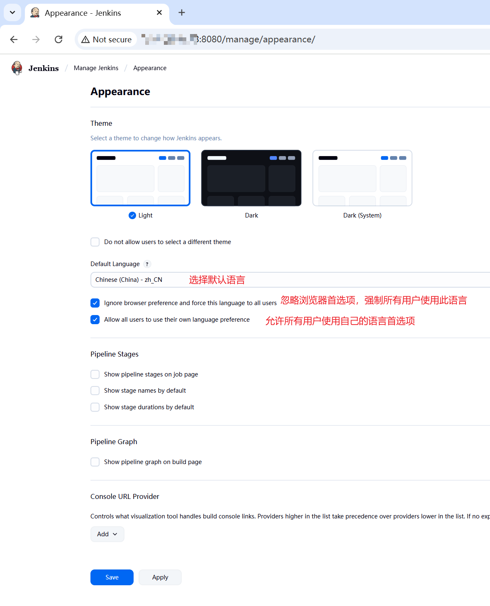Viewport: 490px width, 606px height.
Task: Click the Appearance breadcrumb
Action: (x=150, y=68)
